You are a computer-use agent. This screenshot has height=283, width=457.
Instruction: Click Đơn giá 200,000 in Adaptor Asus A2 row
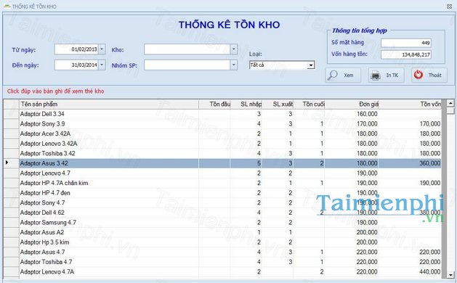367,232
